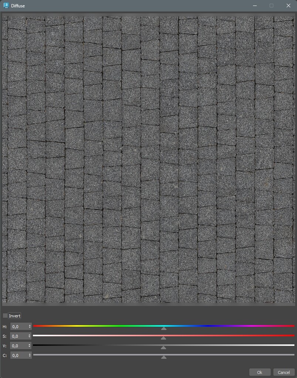Minimize the Diffuse window
297x378 pixels.
(255, 6)
